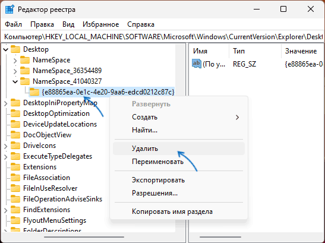The image size is (325, 243).
Task: Select the DesktopIniPropertyMap folder icon
Action: pyautogui.click(x=15, y=103)
